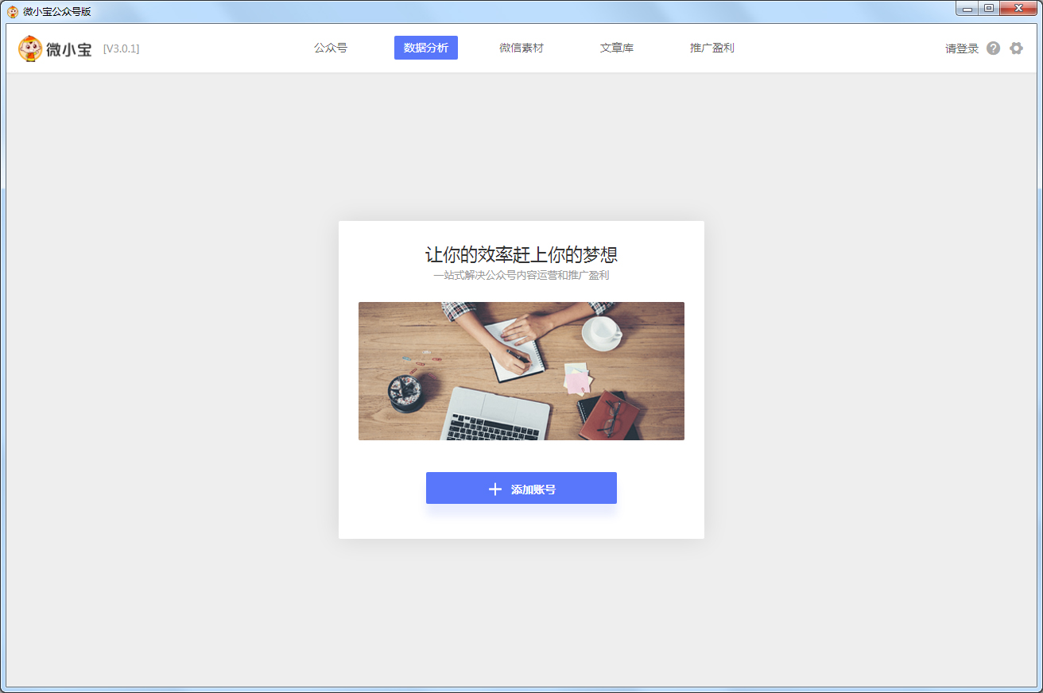1043x693 pixels.
Task: Close the 微小宝 window
Action: click(x=1018, y=8)
